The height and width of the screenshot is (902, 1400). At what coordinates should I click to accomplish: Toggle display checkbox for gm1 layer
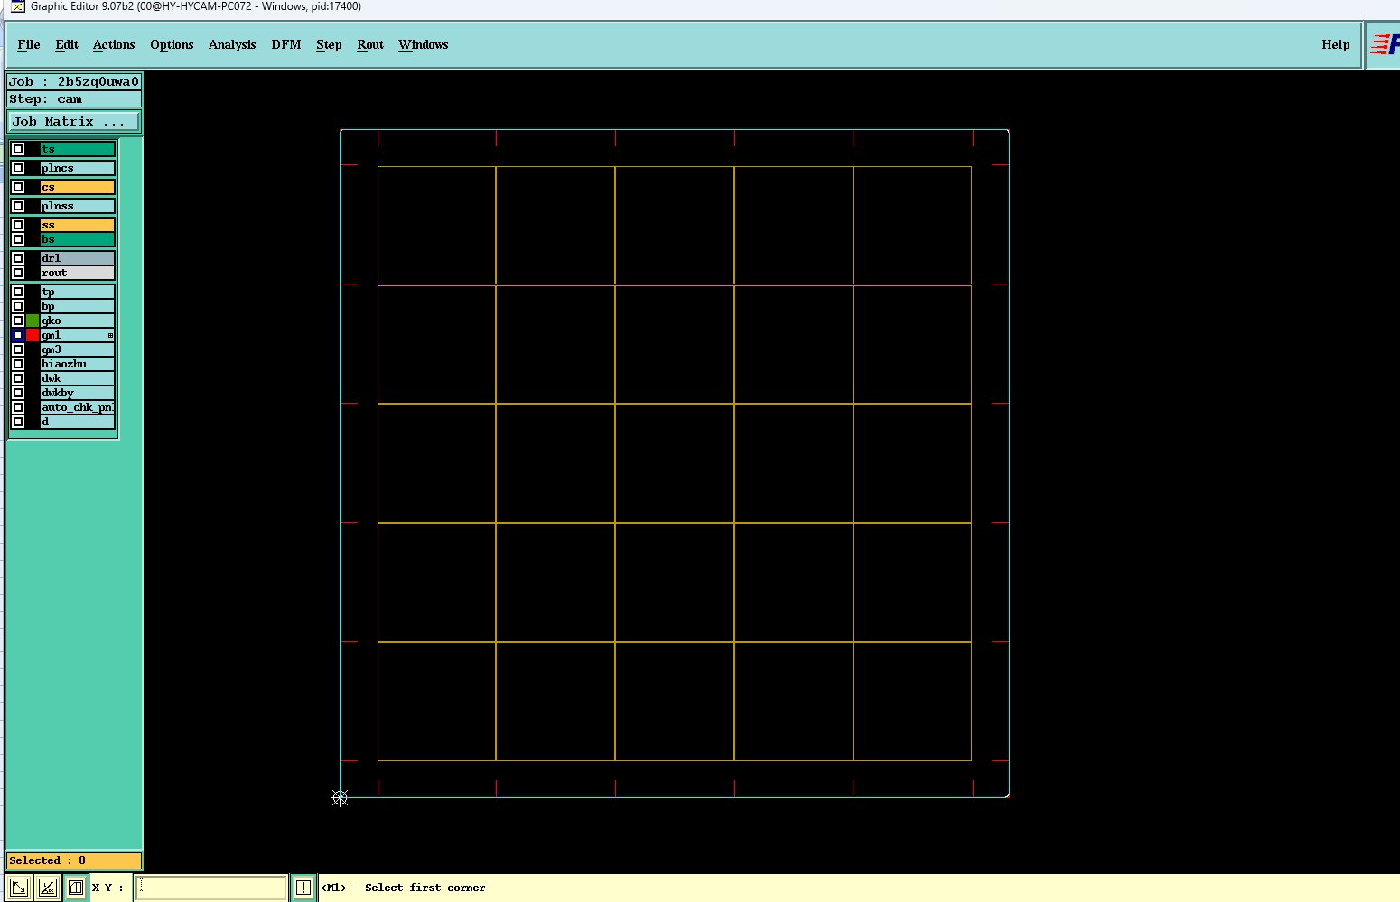(18, 335)
